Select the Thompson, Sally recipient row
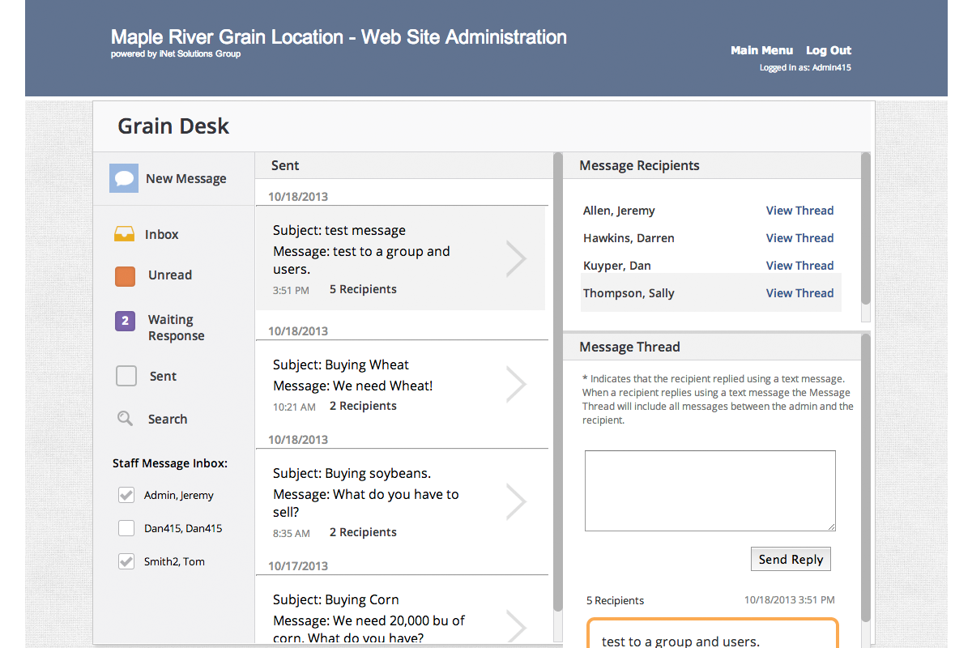Screen dimensions: 972x648 (629, 293)
